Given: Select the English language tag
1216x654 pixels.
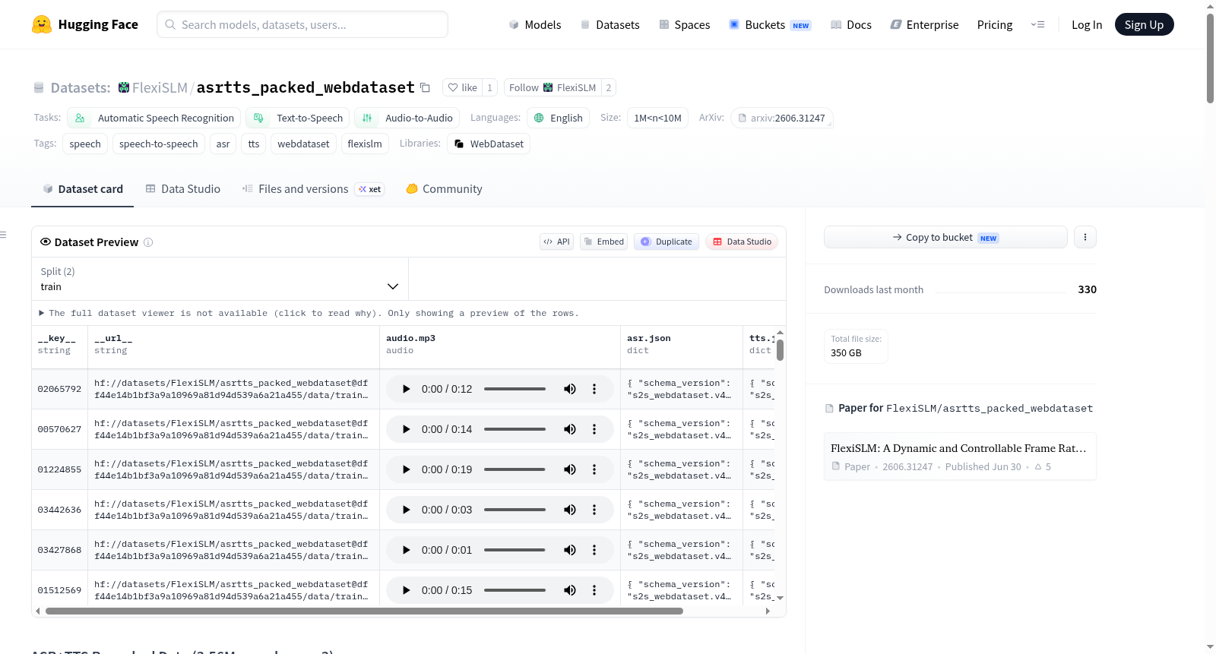Looking at the screenshot, I should click(559, 118).
